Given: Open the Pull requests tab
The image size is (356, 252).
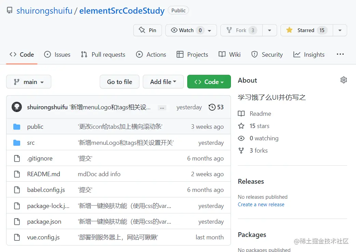Looking at the screenshot, I should 103,54.
